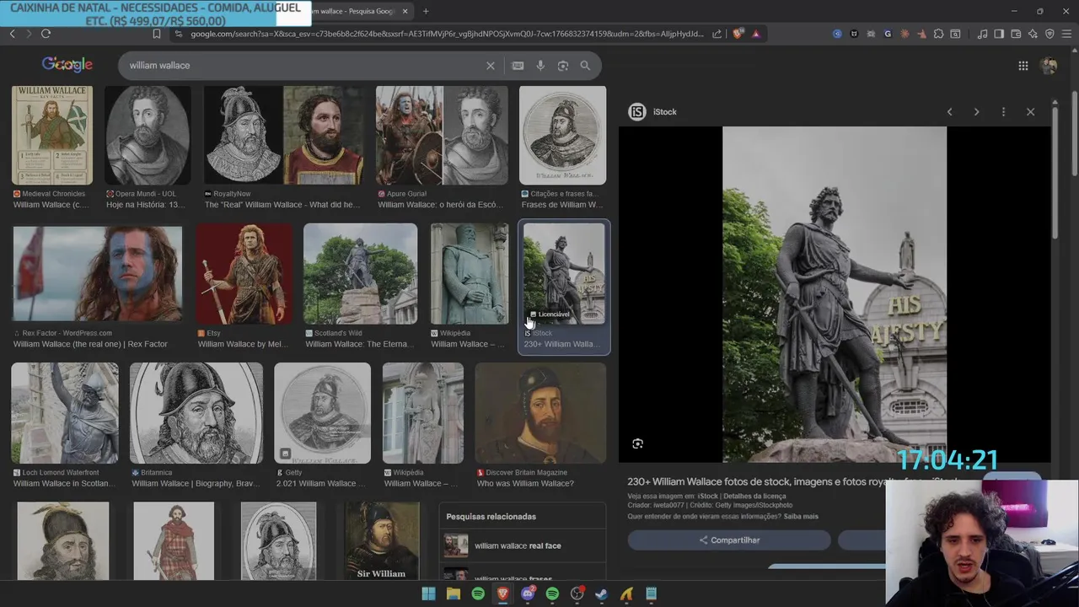
Task: Start a voice search with the microphone icon
Action: click(x=540, y=66)
